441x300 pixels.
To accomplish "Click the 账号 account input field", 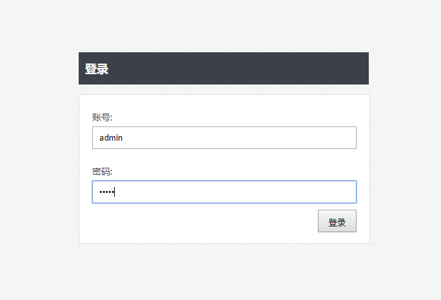I will pos(224,137).
